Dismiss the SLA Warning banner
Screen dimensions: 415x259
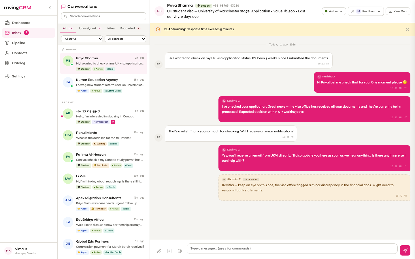coord(408,29)
